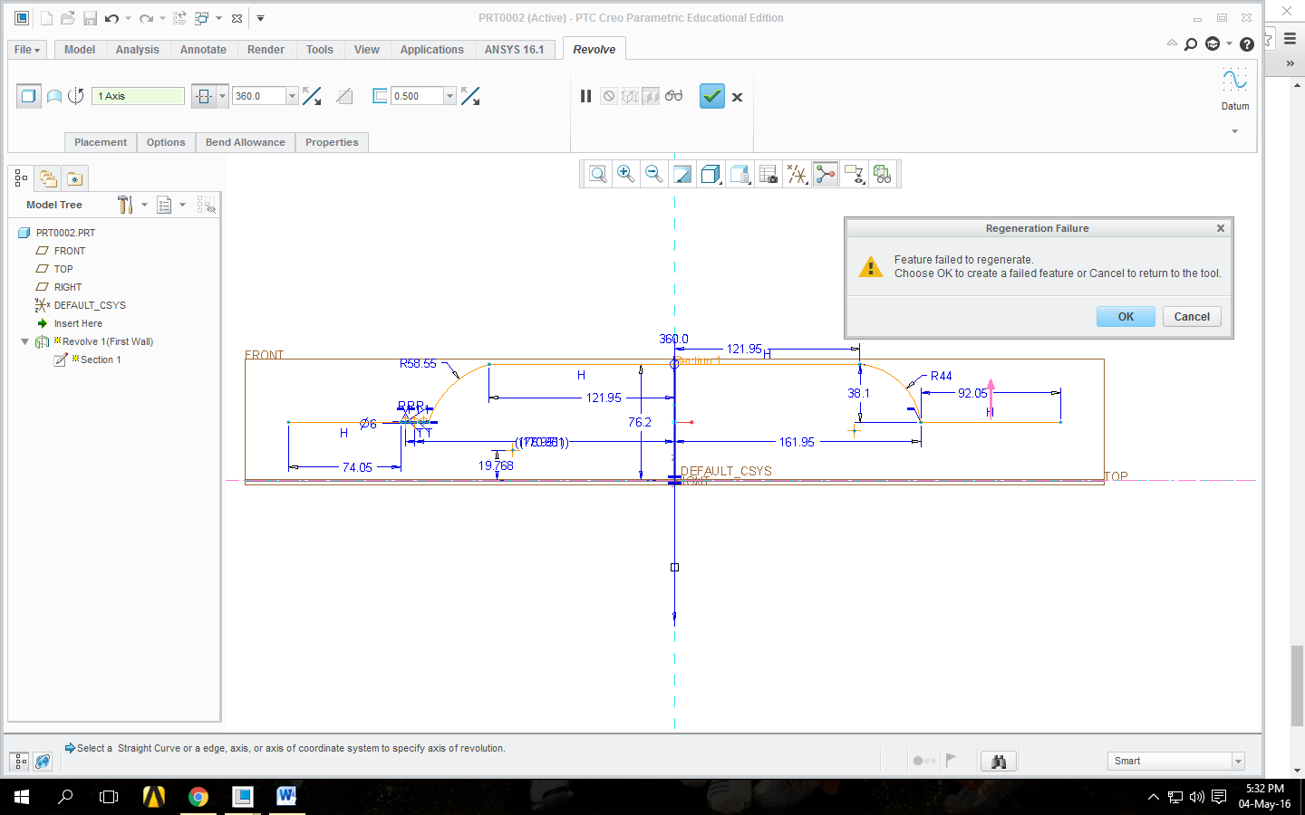Accept the feature with green checkmark
This screenshot has height=815, width=1305.
click(x=712, y=96)
